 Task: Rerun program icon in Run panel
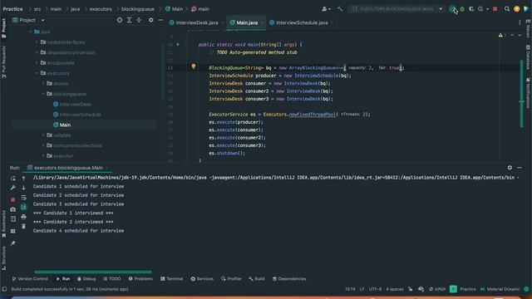pyautogui.click(x=13, y=179)
